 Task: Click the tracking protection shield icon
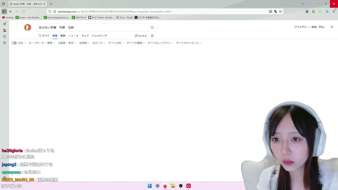(50, 12)
